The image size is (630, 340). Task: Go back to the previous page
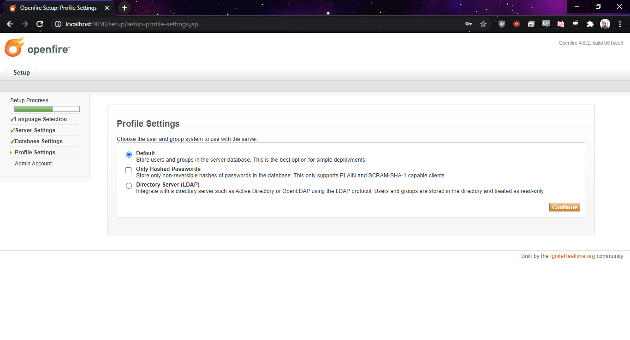(x=10, y=24)
